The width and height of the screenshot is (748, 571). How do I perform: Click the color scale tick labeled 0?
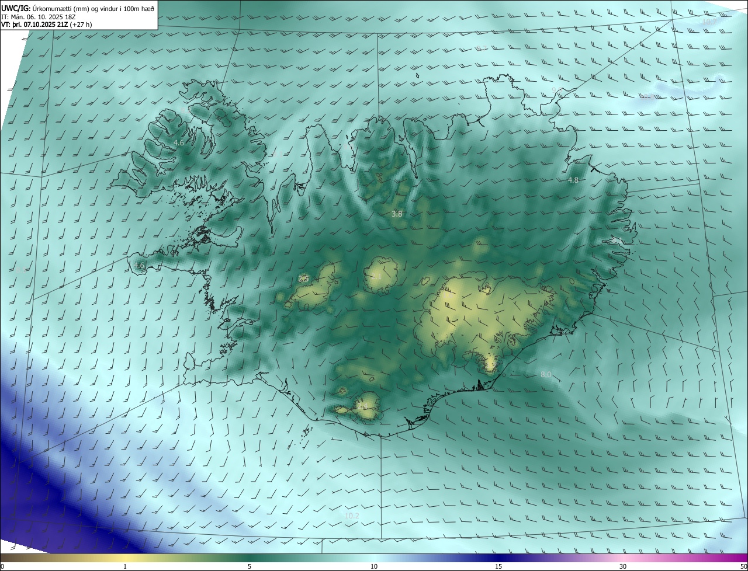[x=2, y=566]
